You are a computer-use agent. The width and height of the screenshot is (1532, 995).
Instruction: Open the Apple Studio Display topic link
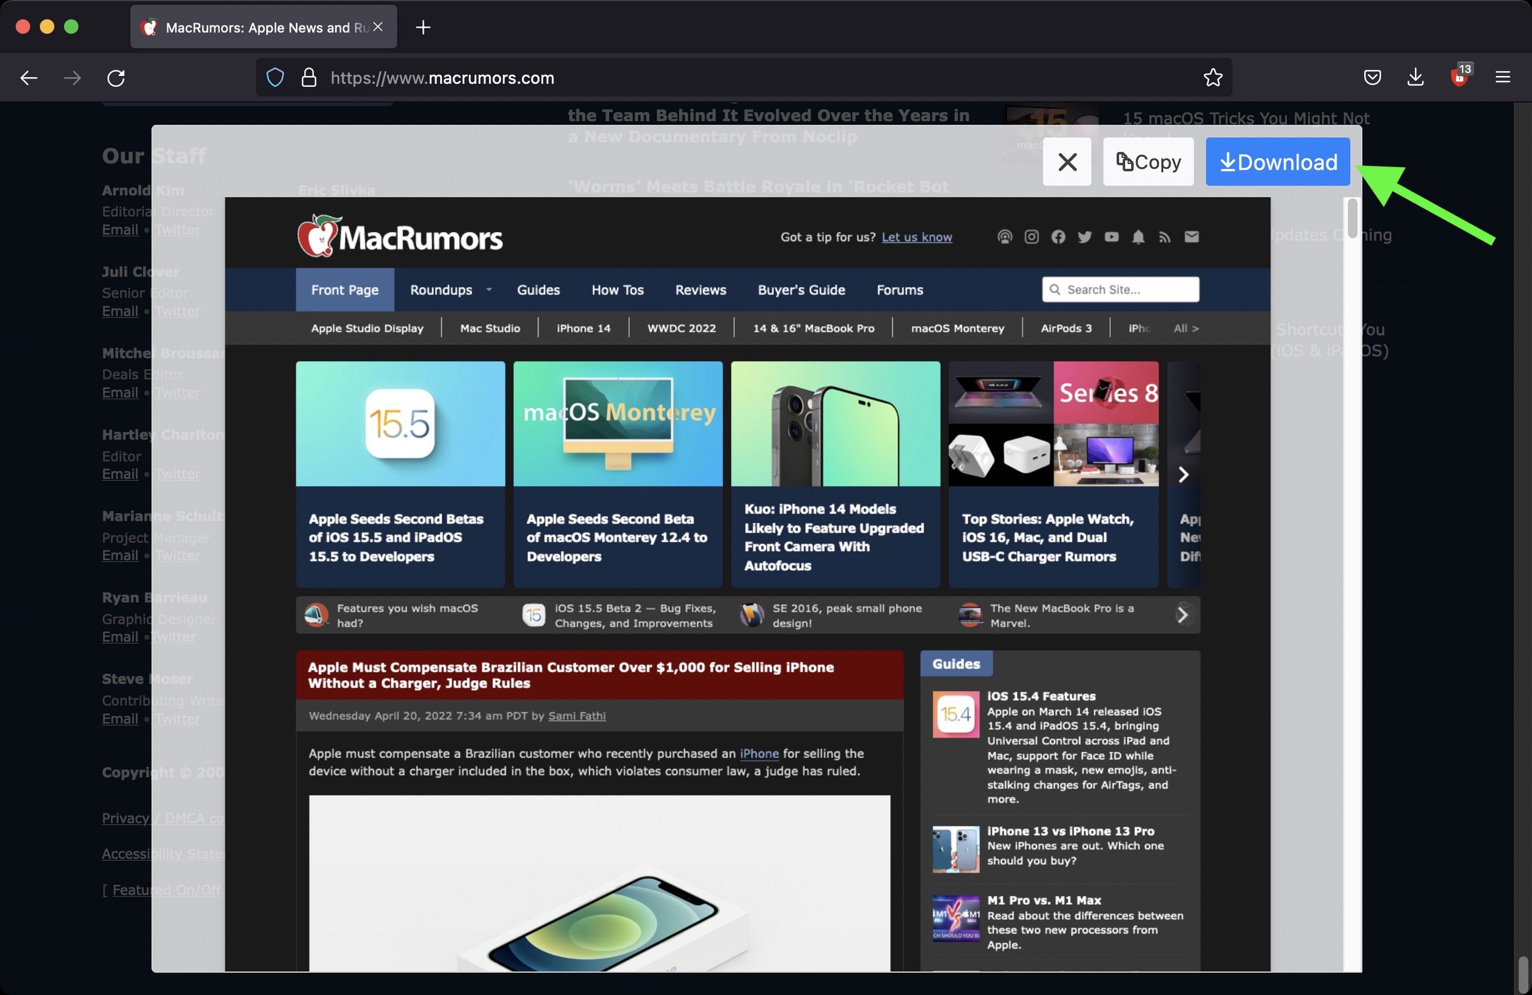368,328
